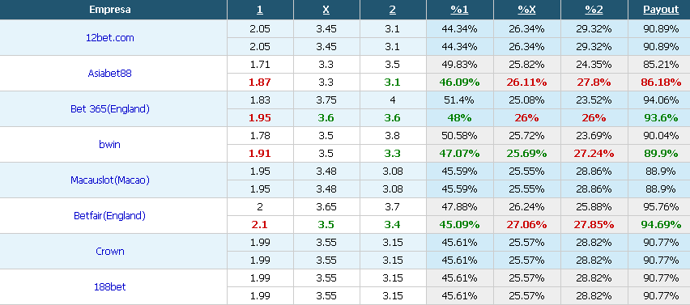
Task: Sort by the %X column header
Action: (x=526, y=10)
